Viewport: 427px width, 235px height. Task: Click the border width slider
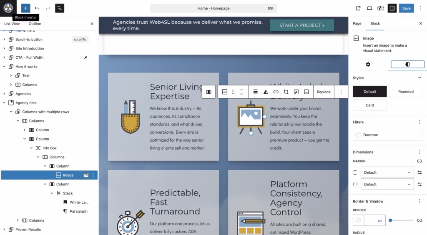pyautogui.click(x=401, y=220)
